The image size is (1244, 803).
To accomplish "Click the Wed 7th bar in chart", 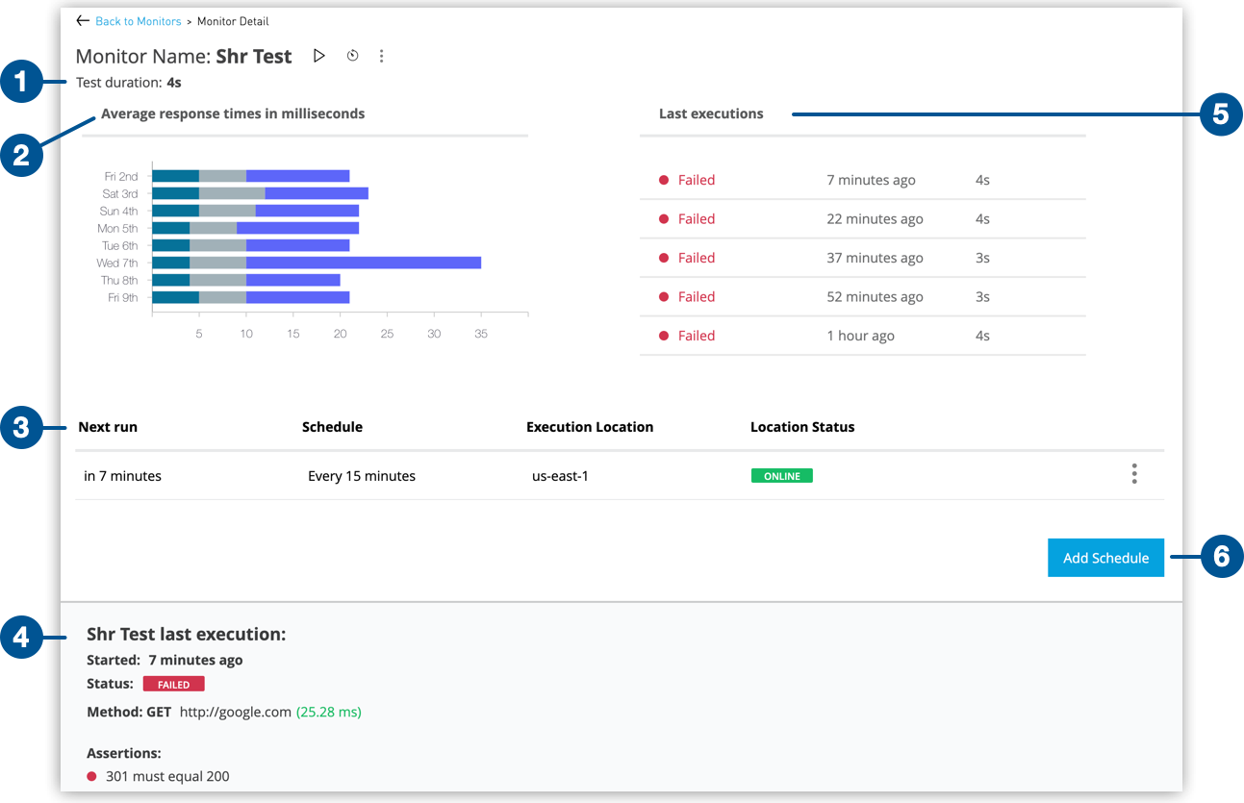I will [x=317, y=263].
